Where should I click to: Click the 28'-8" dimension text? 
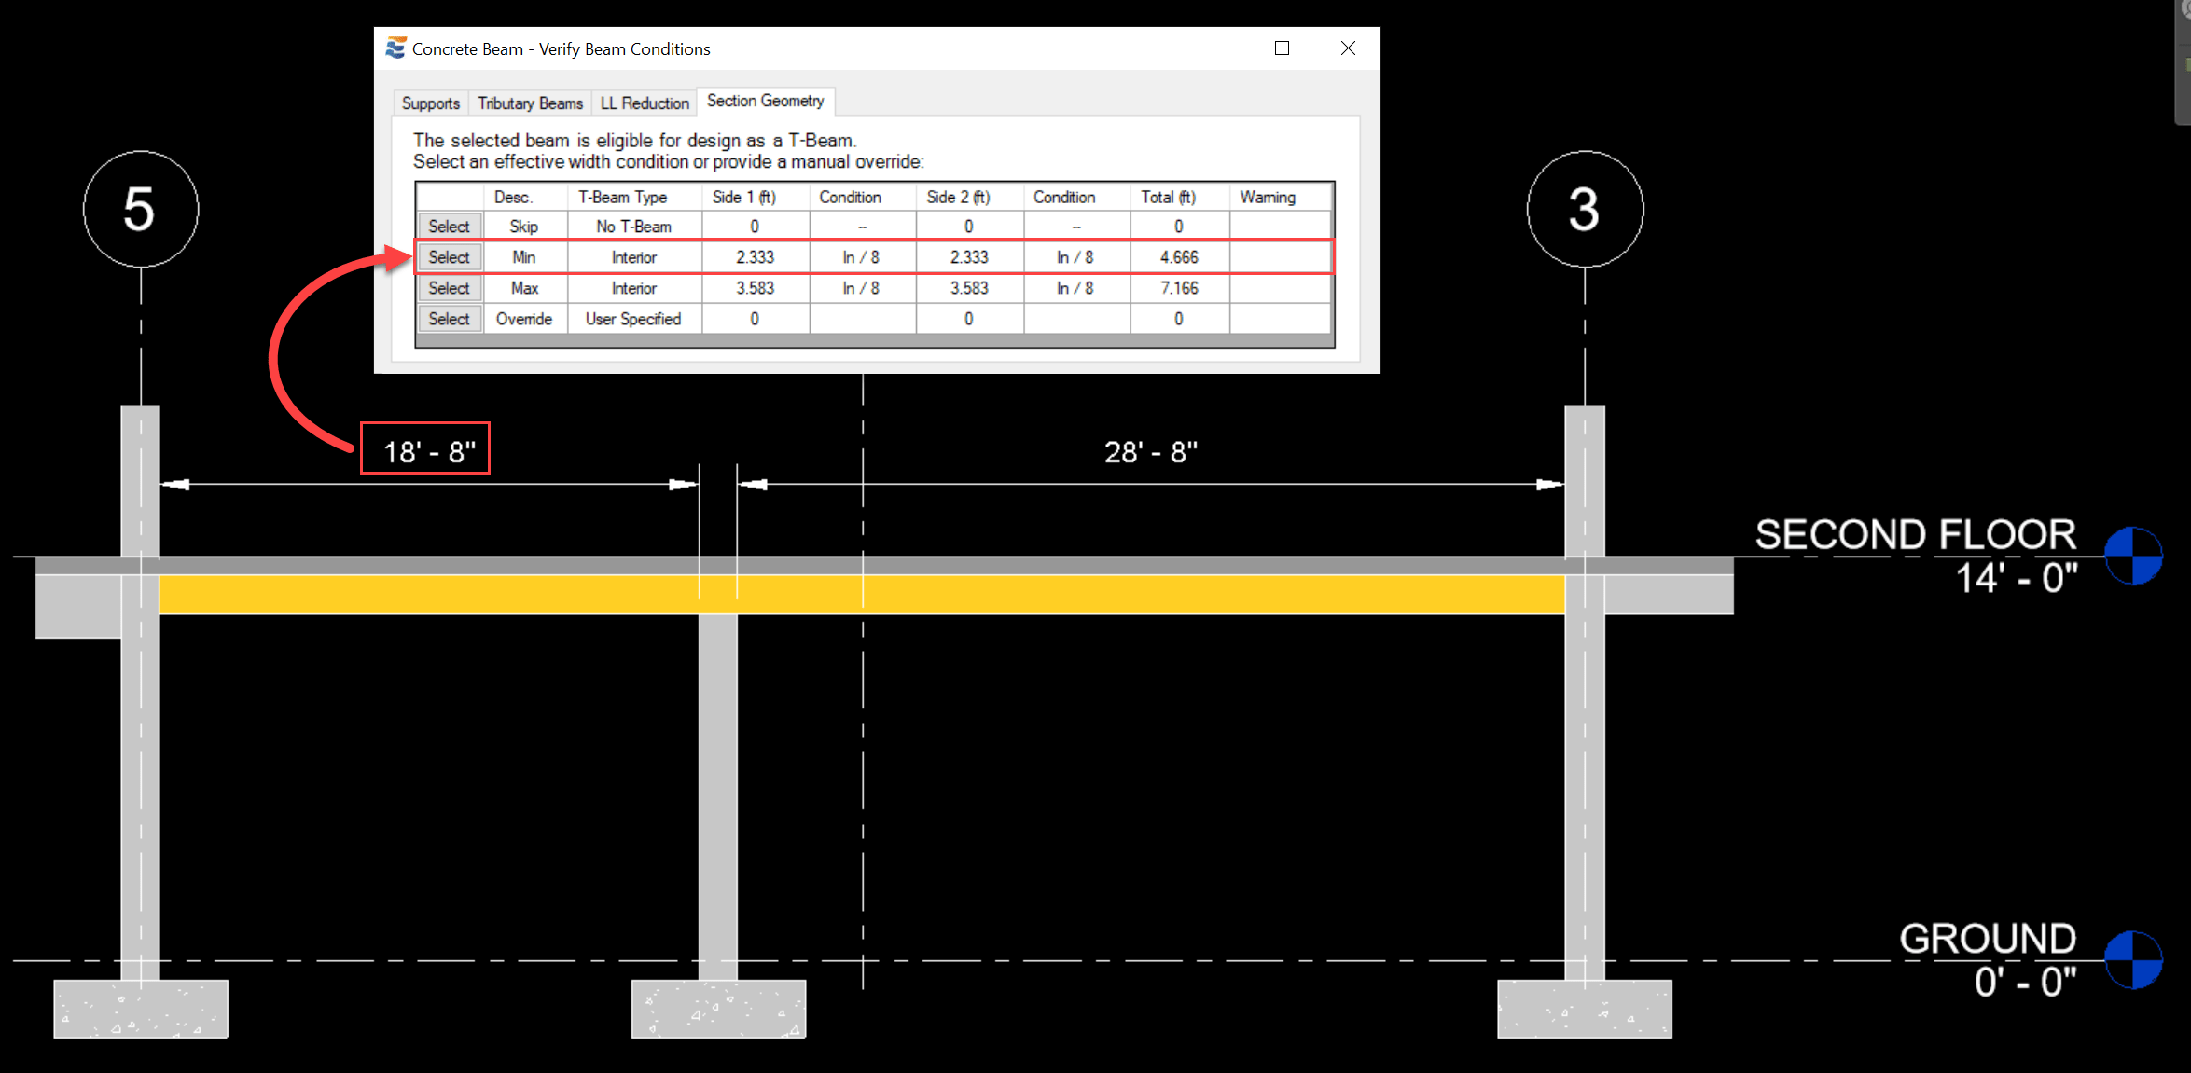(1150, 450)
